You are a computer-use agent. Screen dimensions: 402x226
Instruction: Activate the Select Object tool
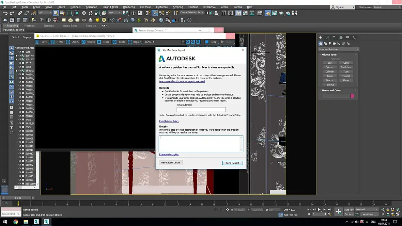pos(56,13)
